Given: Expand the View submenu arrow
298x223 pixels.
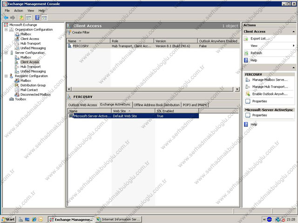Looking at the screenshot, I should pyautogui.click(x=294, y=46).
